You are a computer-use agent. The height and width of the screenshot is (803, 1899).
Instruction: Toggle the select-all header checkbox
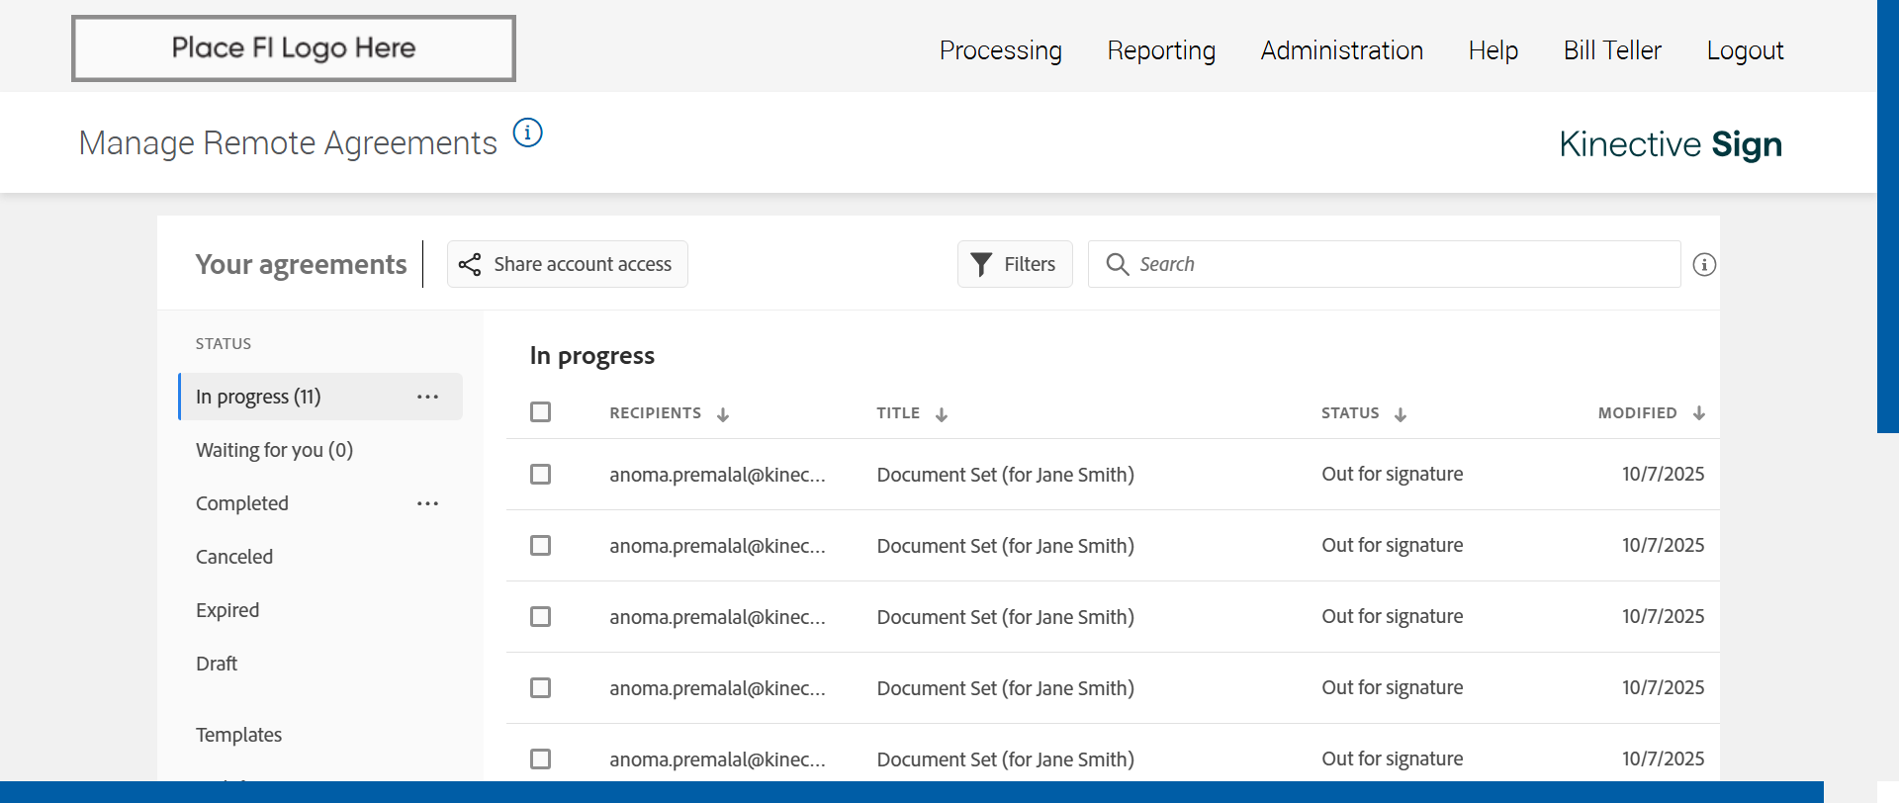coord(540,412)
